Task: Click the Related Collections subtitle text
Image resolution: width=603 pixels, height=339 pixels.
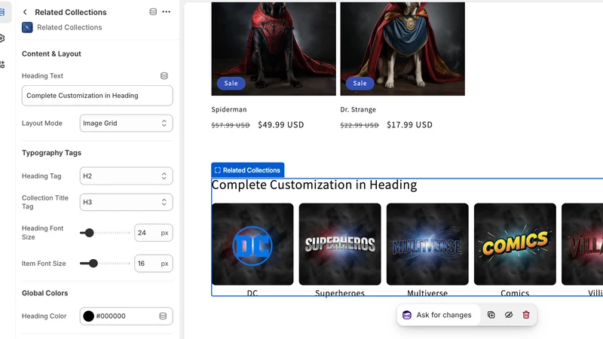Action: coord(69,28)
